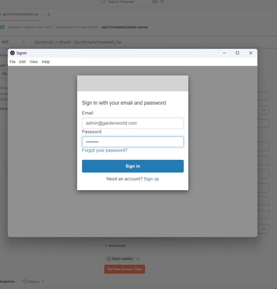This screenshot has height=289, width=277.
Task: Click the Signin window app icon
Action: click(x=13, y=53)
